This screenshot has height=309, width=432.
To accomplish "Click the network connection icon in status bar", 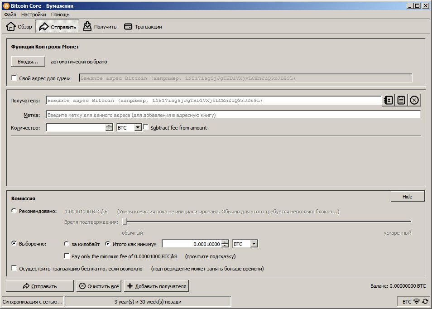I will coord(417,301).
